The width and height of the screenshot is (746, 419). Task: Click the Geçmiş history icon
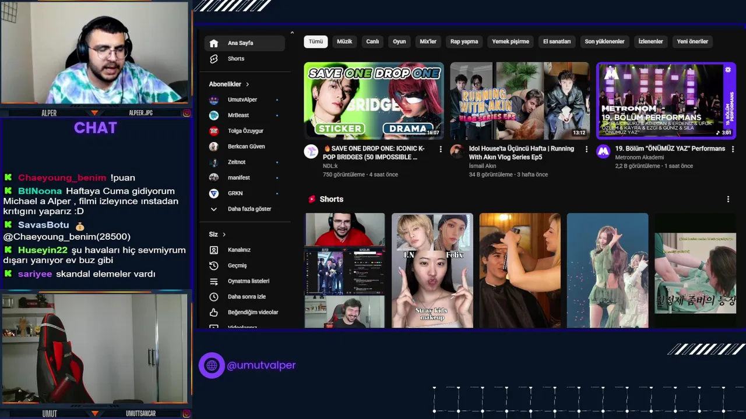click(214, 265)
